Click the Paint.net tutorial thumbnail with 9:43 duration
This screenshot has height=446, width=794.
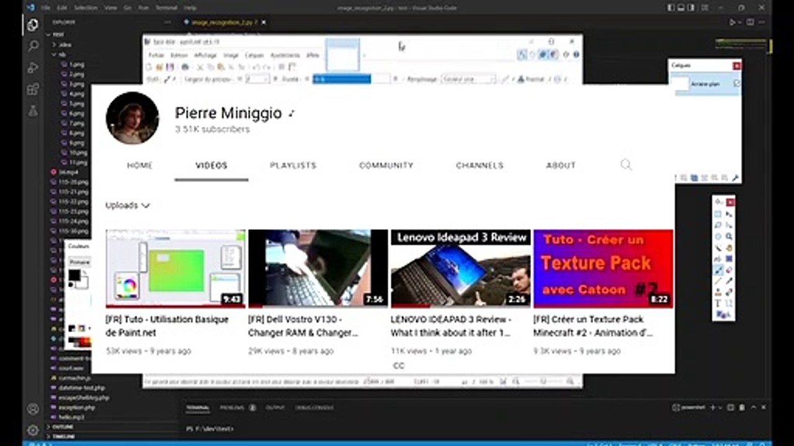pyautogui.click(x=176, y=269)
